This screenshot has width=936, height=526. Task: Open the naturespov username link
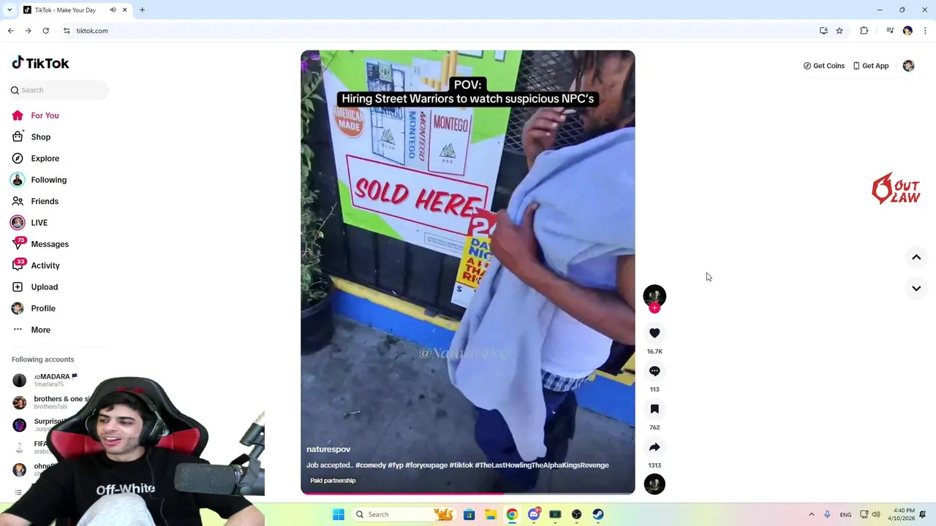pyautogui.click(x=328, y=449)
